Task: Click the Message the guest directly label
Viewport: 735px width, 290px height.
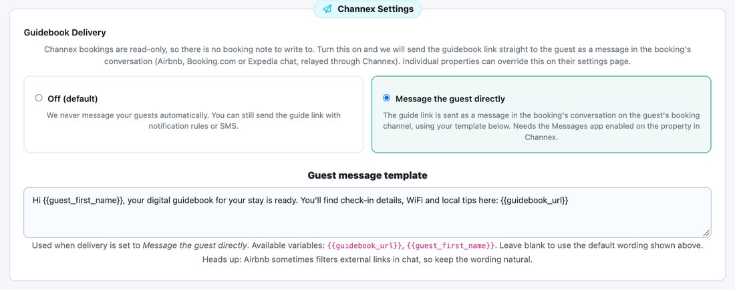Action: point(450,99)
